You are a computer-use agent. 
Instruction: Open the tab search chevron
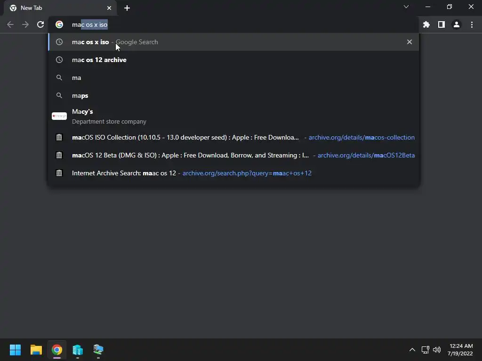pyautogui.click(x=406, y=7)
